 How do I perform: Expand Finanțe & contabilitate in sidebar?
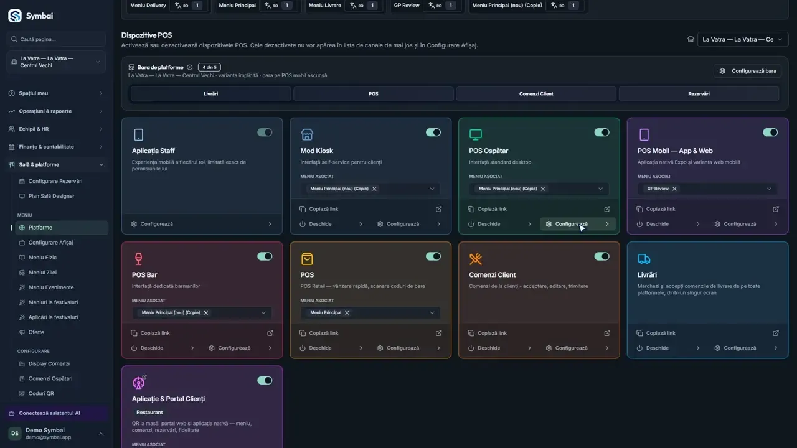tap(56, 147)
